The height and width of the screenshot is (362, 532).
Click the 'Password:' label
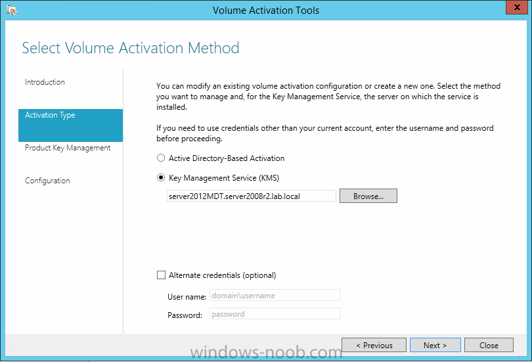185,315
